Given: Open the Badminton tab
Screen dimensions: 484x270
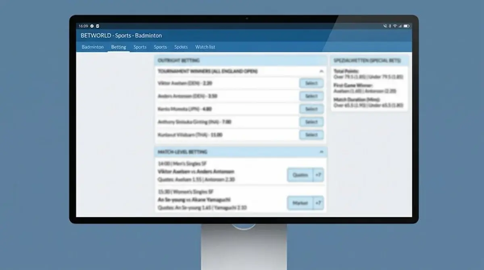Looking at the screenshot, I should point(92,47).
